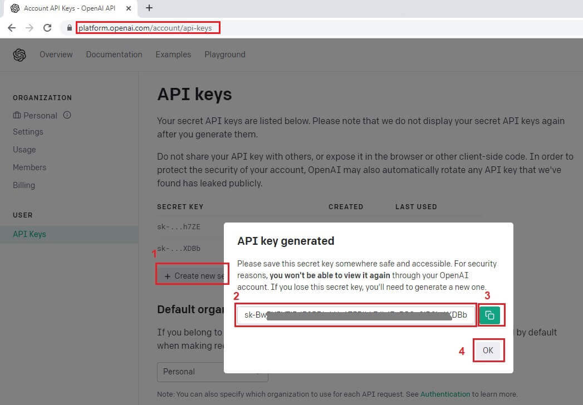Screen dimensions: 583x405
Task: Open the Playground nav item
Action: click(225, 55)
